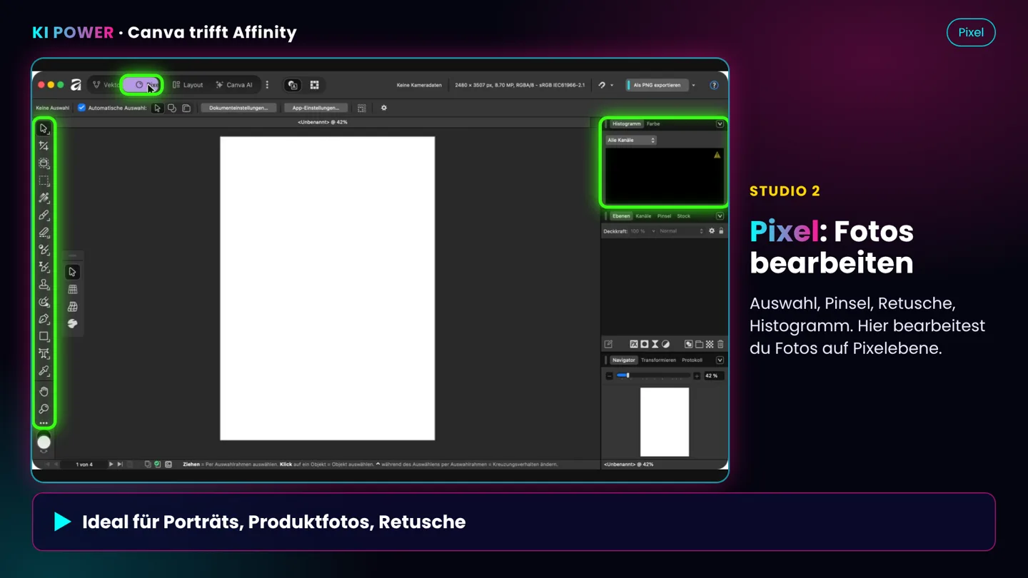Viewport: 1028px width, 578px height.
Task: Switch to the Kanäle tab
Action: tap(643, 216)
